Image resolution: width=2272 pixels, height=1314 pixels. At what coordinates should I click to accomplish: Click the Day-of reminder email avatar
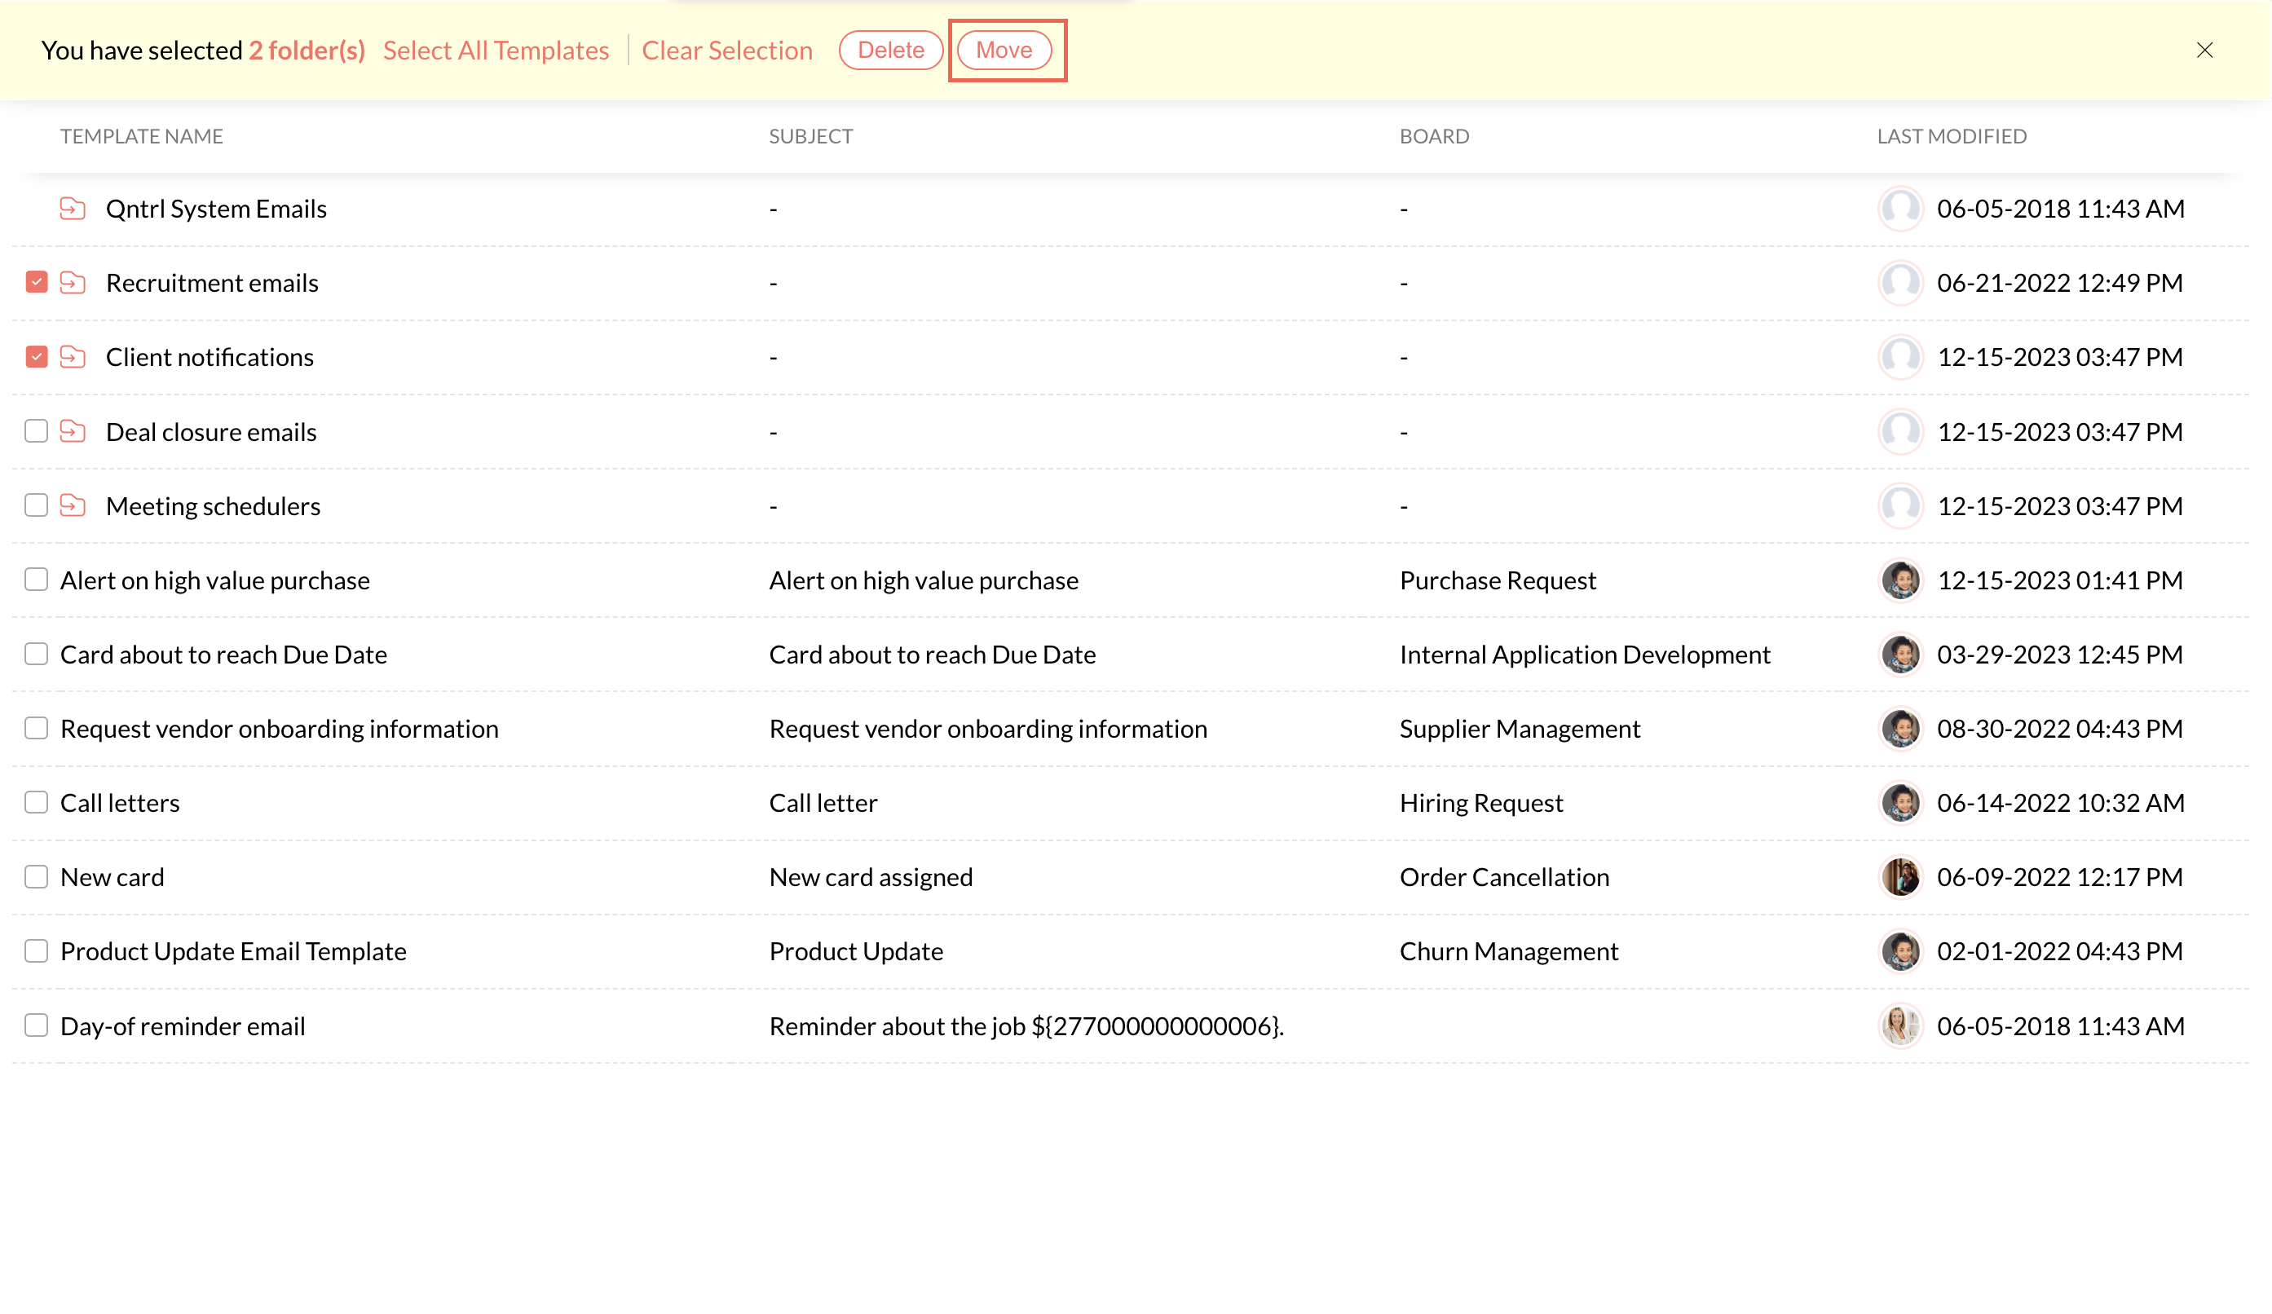pos(1900,1025)
